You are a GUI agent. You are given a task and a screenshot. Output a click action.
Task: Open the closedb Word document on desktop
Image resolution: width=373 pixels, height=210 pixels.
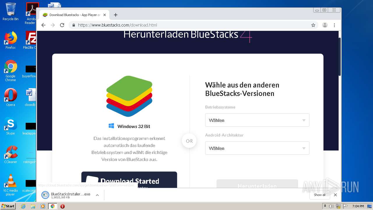coord(30,97)
